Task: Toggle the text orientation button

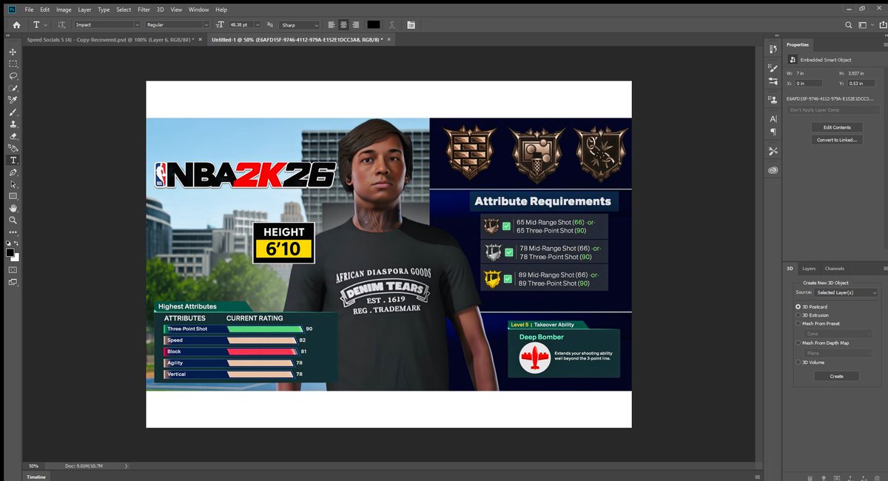Action: (x=61, y=24)
